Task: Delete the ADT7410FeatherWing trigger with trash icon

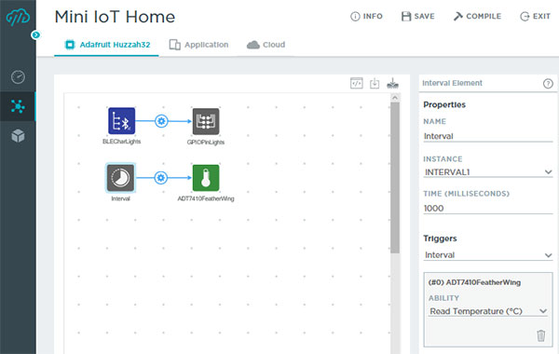Action: click(540, 335)
